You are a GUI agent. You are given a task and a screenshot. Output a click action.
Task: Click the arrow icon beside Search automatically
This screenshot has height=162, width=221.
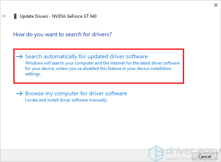point(19,57)
